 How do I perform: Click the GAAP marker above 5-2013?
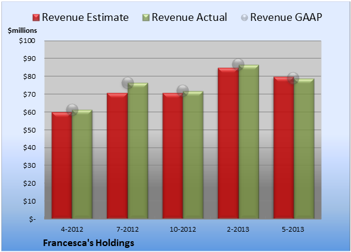(293, 78)
